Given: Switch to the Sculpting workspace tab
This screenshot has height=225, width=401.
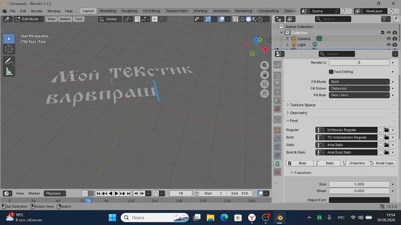Looking at the screenshot, I should (x=130, y=11).
